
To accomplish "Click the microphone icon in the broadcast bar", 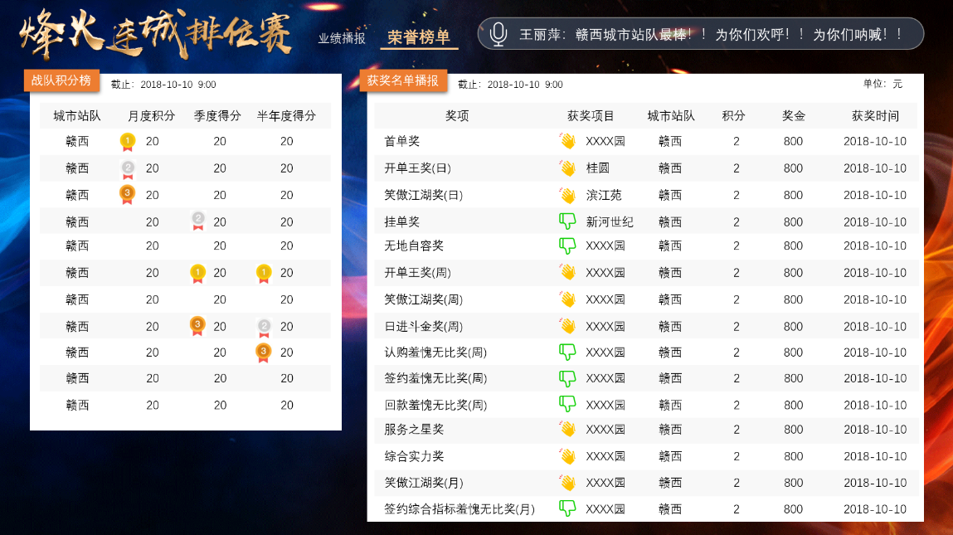I will tap(498, 34).
